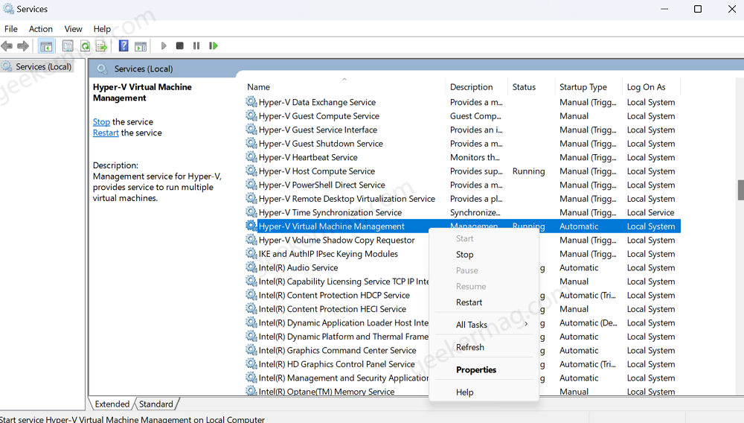744x423 pixels.
Task: Toggle Show/Hide Console Tree toolbar icon
Action: click(x=46, y=46)
